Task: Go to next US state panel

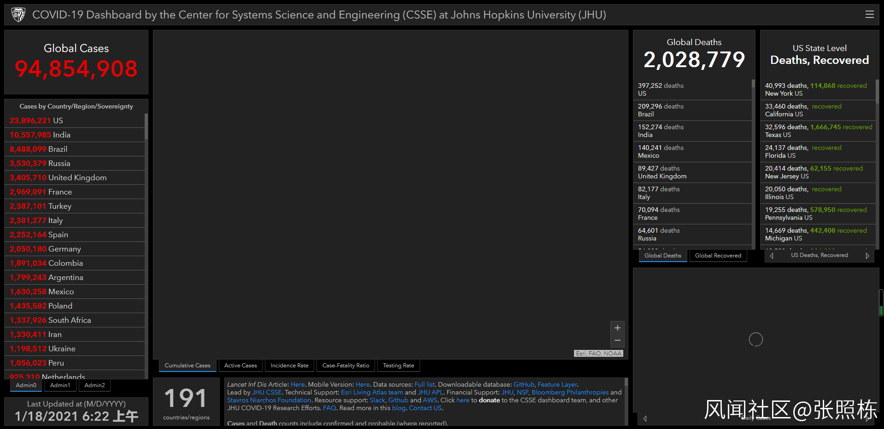Action: (x=867, y=256)
